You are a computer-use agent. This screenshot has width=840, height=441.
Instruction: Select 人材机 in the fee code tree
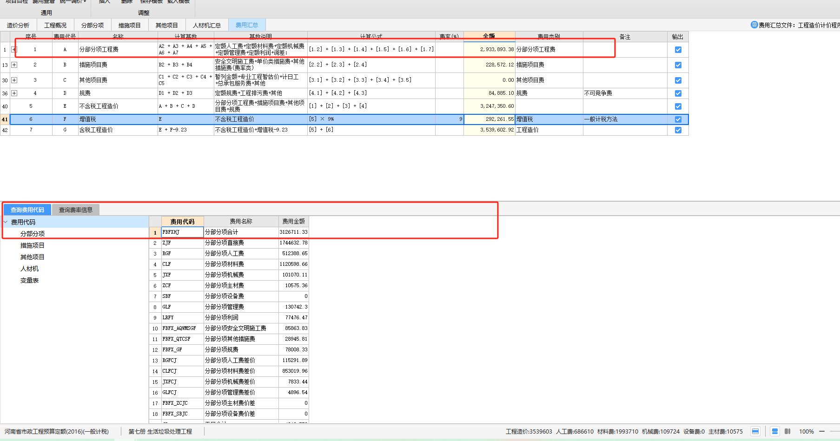pos(30,269)
